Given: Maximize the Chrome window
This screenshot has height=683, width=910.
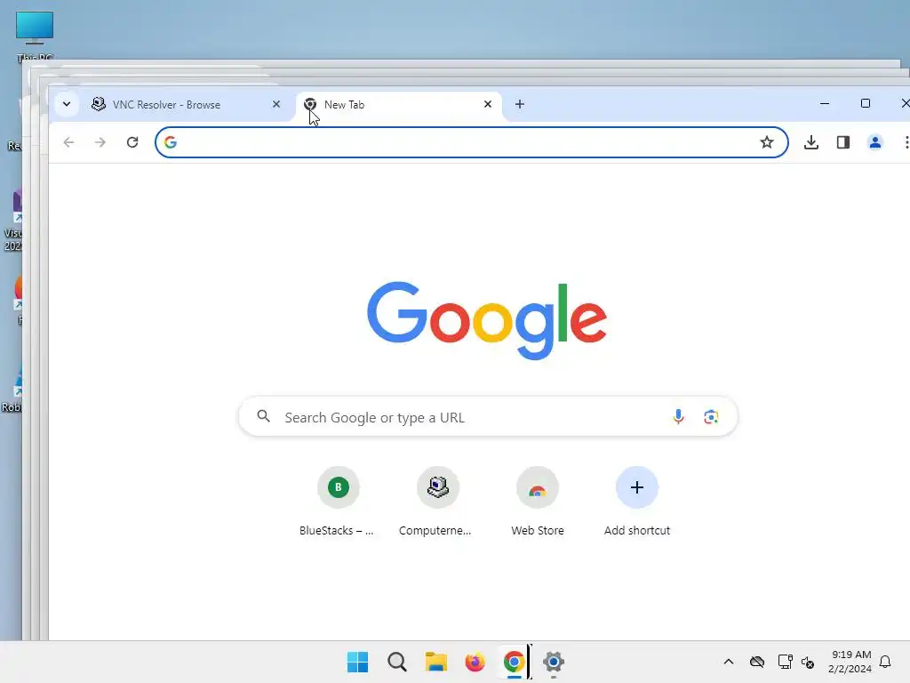Looking at the screenshot, I should (x=866, y=103).
